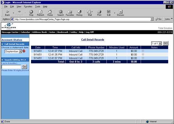Select Call Detail Records in sidebar
Viewport: 174px width, 124px height.
[14, 44]
